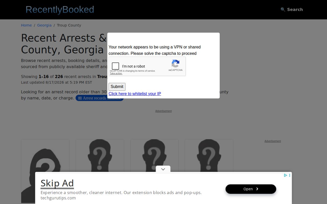Open the ad options three-dot menu

click(x=289, y=175)
